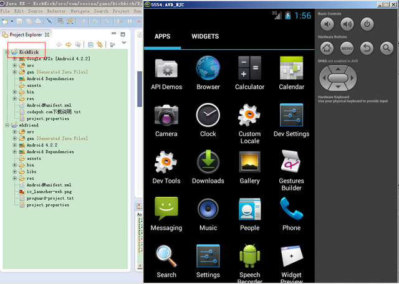
Task: Click the emulator battery status icon
Action: click(288, 16)
